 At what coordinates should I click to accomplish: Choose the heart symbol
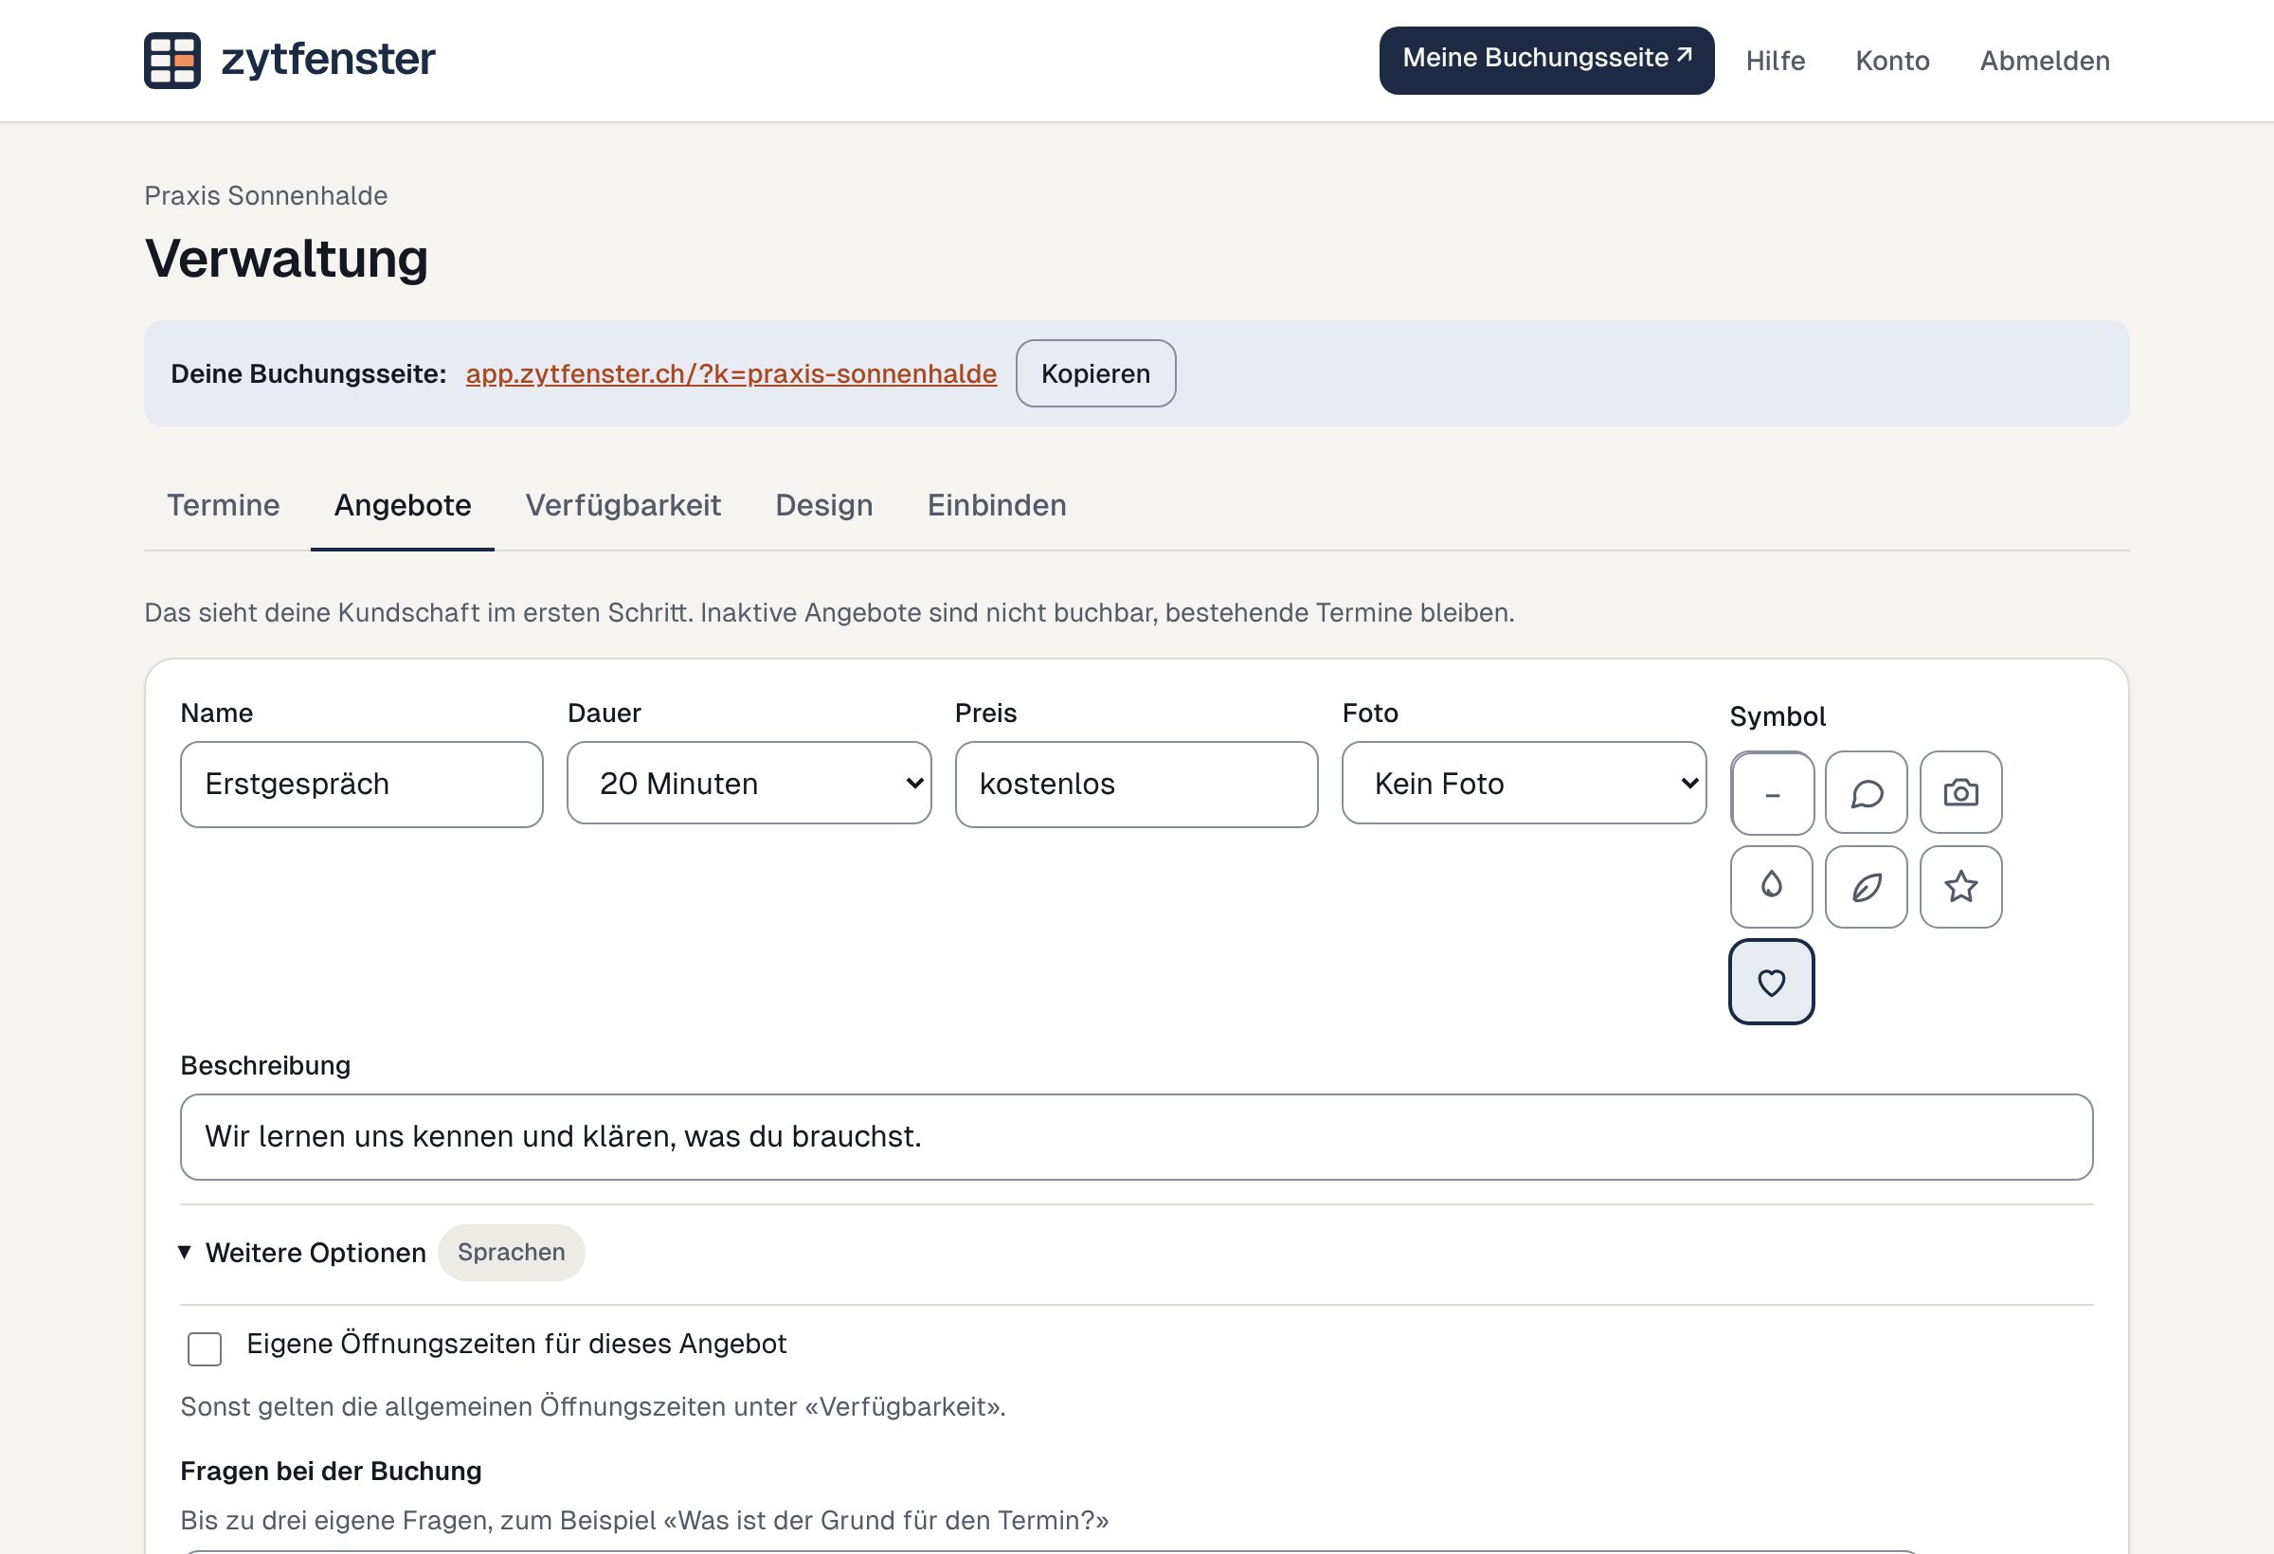pos(1772,982)
